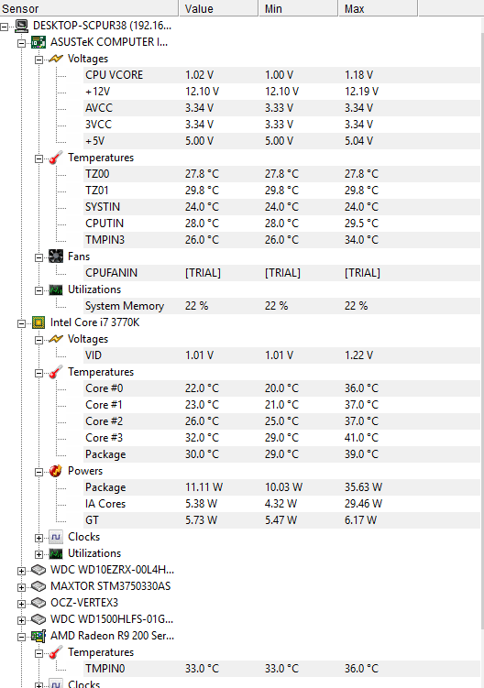Select the TZ00 temperature row
This screenshot has width=484, height=688.
(281, 174)
